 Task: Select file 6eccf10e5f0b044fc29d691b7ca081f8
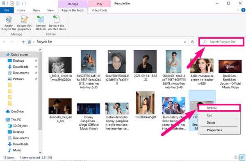[x=117, y=67]
